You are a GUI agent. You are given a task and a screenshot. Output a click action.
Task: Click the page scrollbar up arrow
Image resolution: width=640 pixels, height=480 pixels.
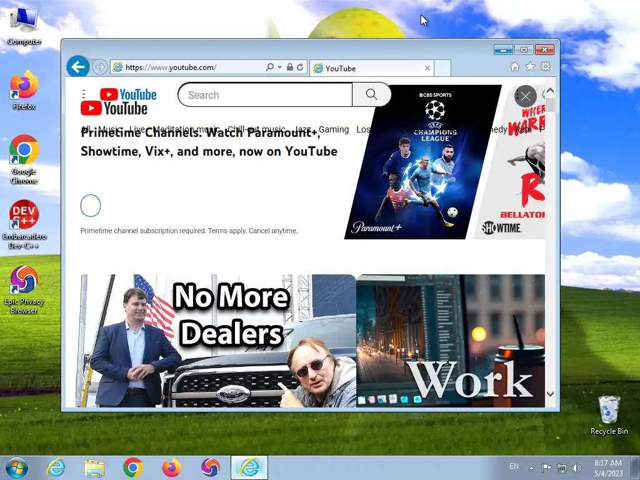550,91
